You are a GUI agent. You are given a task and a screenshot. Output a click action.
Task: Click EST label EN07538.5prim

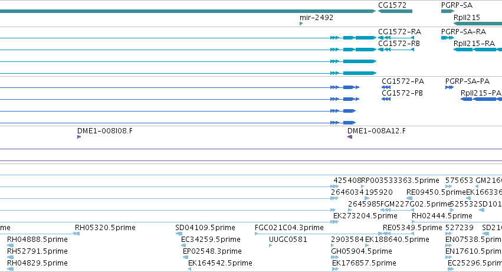473,240
